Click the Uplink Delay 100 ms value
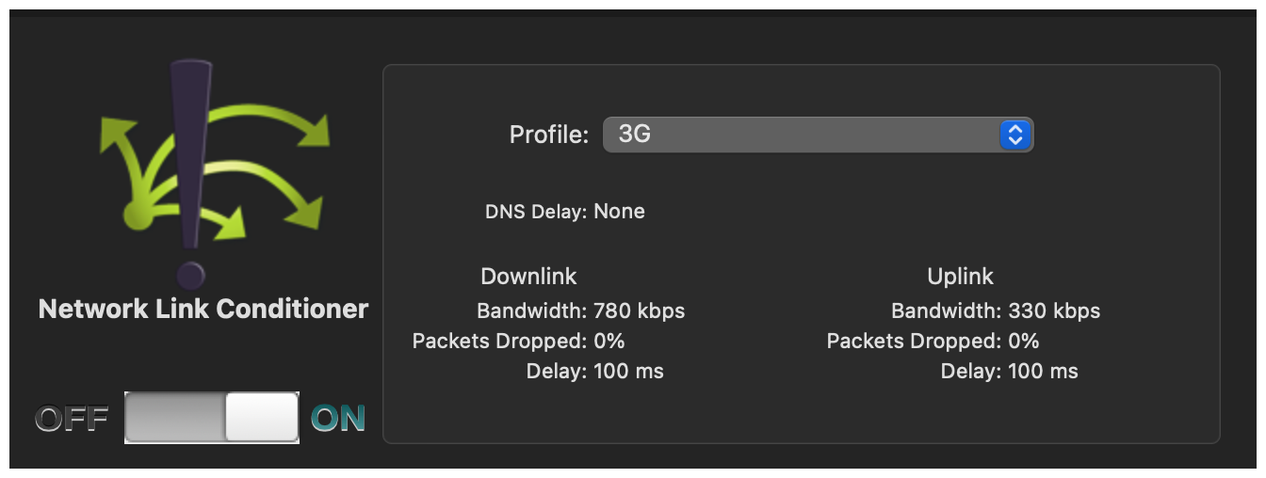The height and width of the screenshot is (478, 1266). point(1043,371)
